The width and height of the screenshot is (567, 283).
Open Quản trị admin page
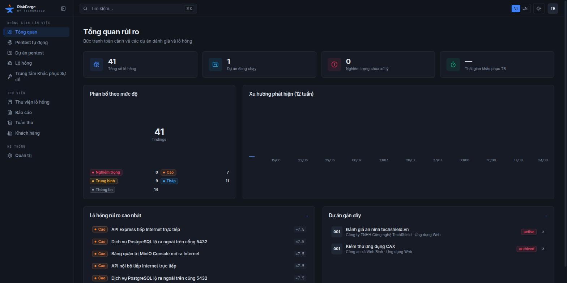click(x=37, y=156)
